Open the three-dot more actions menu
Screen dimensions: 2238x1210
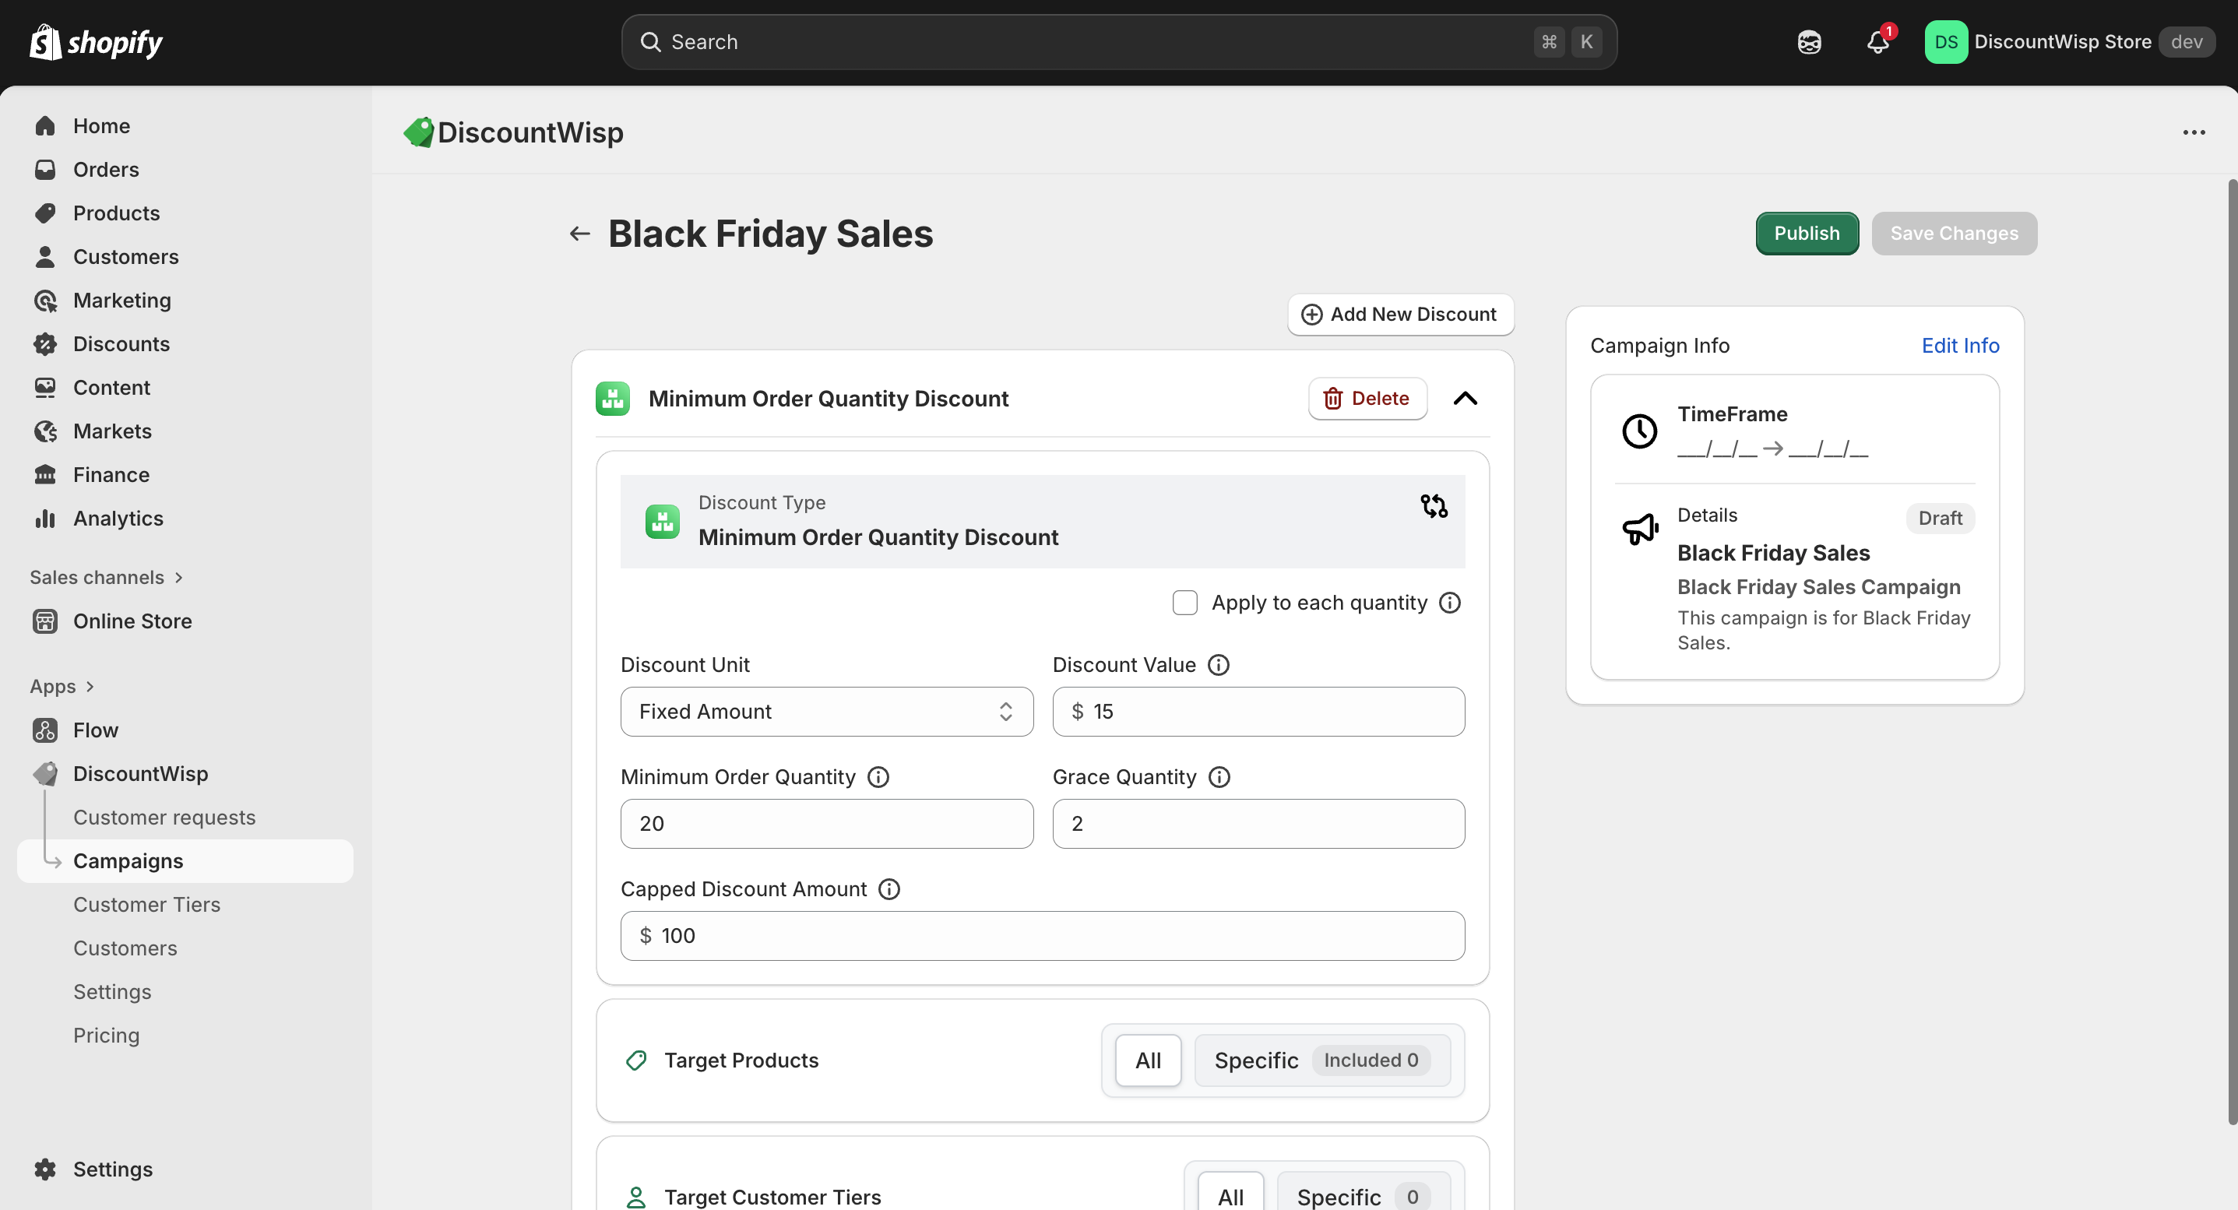(x=2194, y=133)
